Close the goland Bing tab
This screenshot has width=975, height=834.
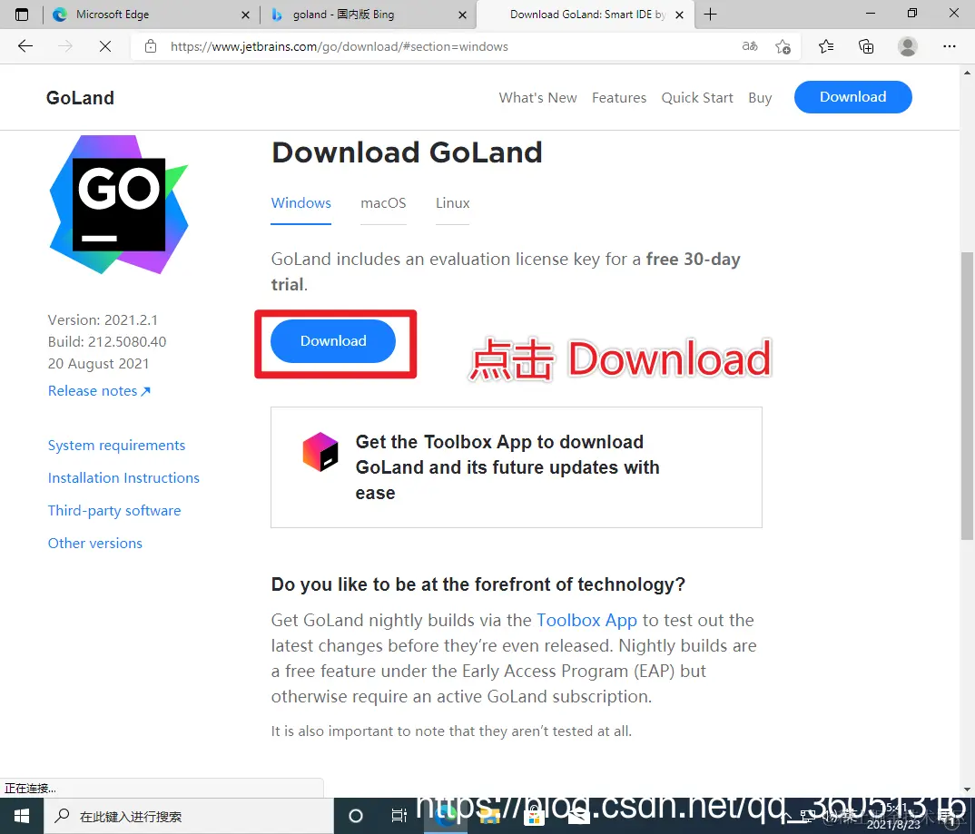[x=462, y=15]
